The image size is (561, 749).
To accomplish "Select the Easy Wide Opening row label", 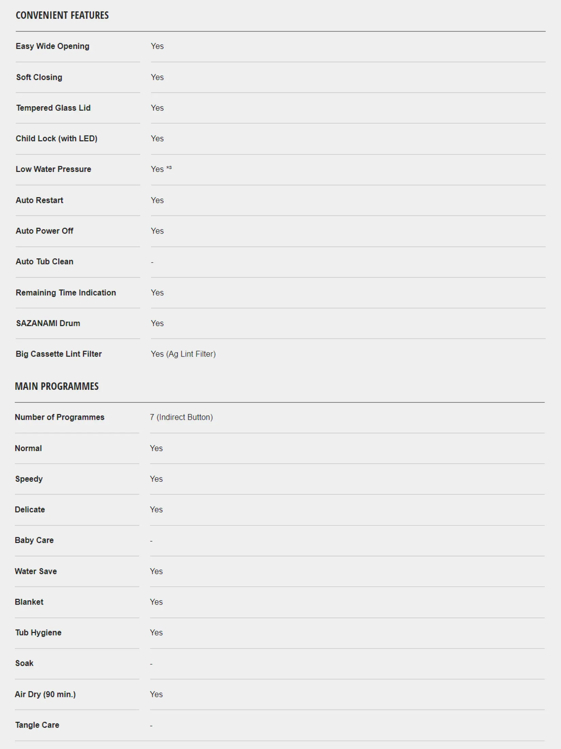I will point(52,46).
